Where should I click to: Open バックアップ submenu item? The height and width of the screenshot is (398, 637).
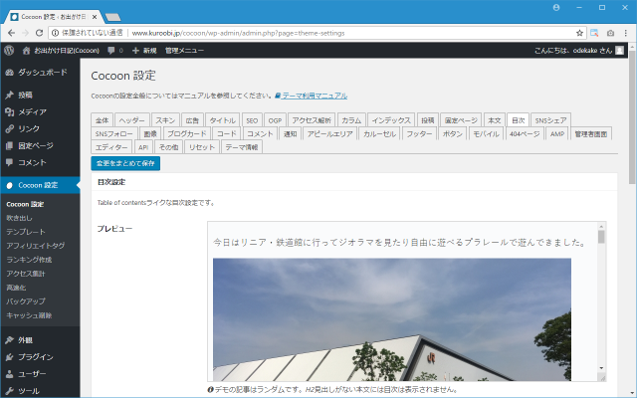point(26,301)
